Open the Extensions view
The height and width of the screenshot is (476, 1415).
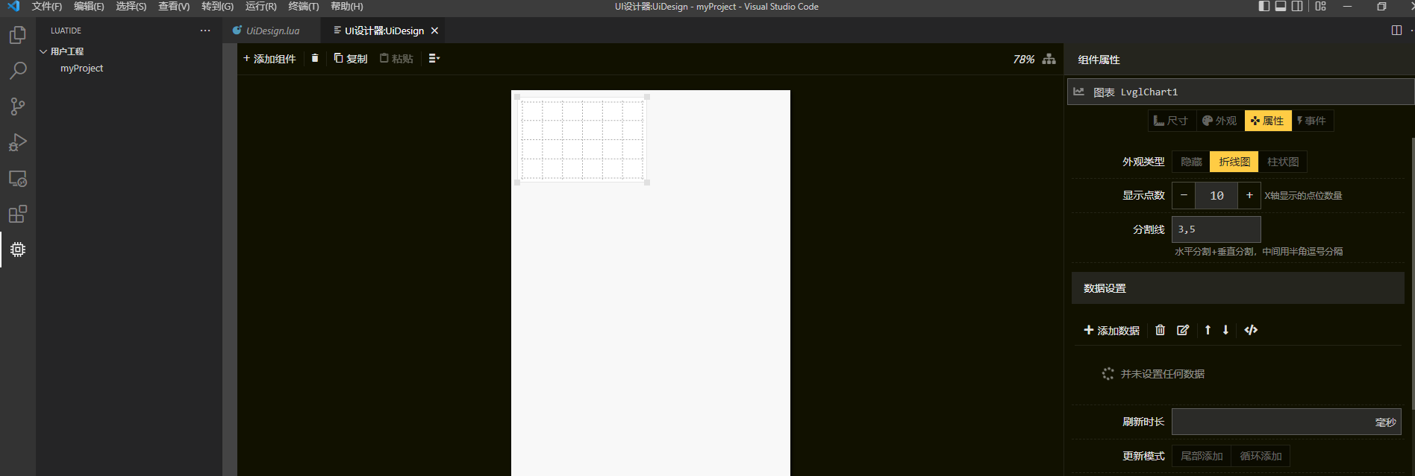(18, 215)
